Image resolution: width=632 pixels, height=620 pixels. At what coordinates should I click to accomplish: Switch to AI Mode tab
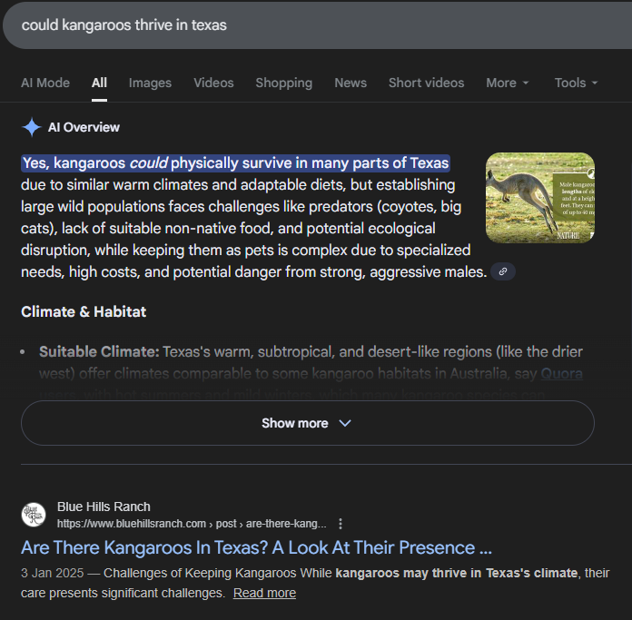45,83
